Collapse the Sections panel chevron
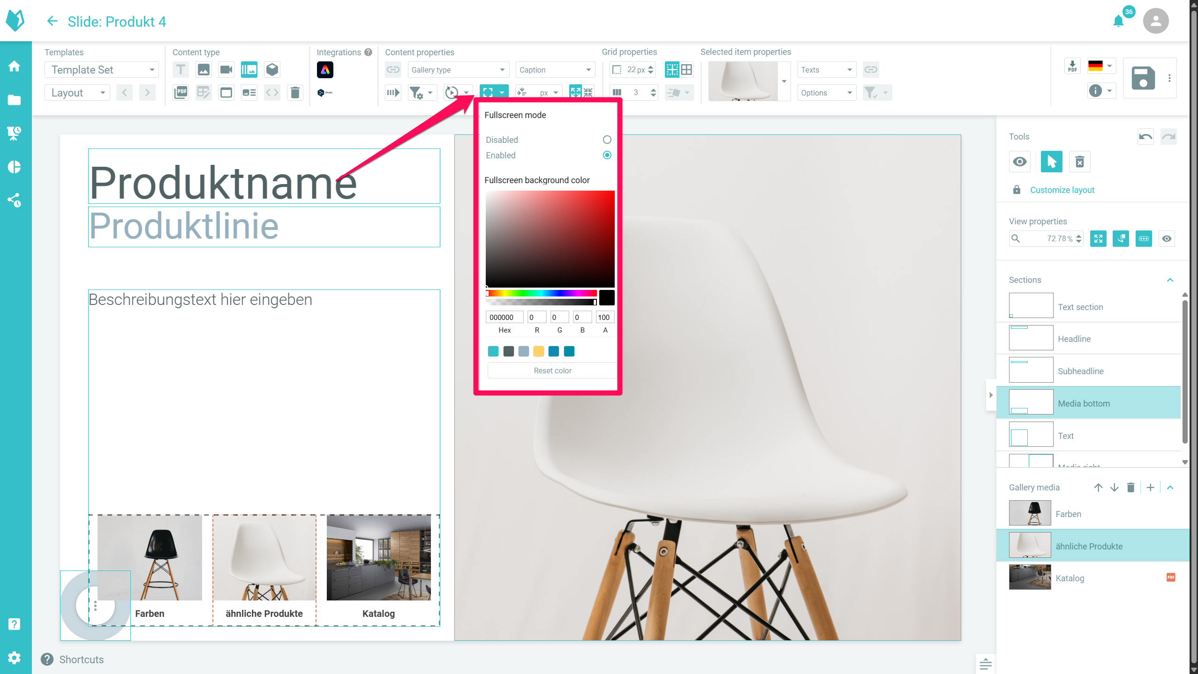Image resolution: width=1198 pixels, height=674 pixels. pos(1170,280)
